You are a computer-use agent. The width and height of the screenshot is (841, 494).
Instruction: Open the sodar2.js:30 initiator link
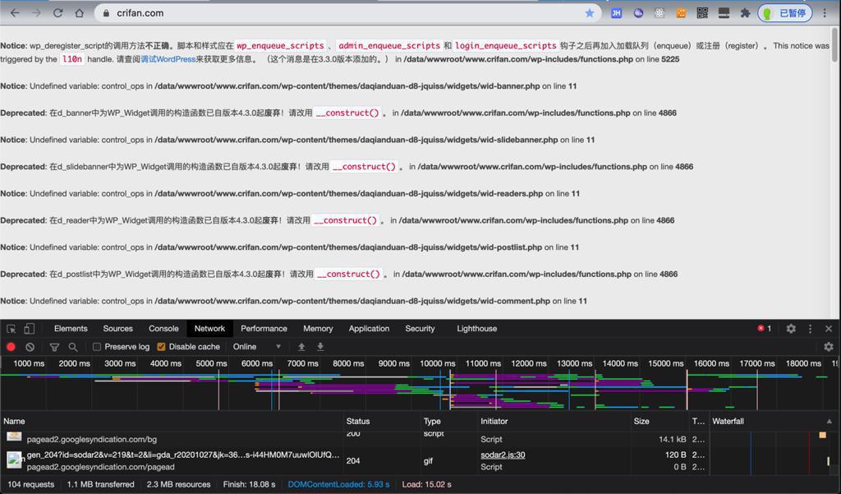[503, 455]
